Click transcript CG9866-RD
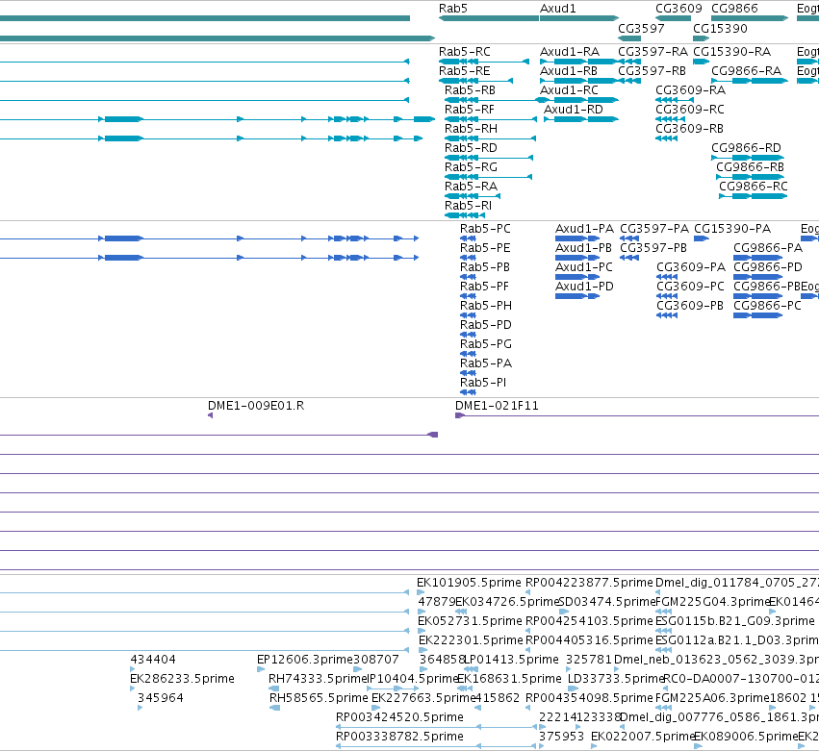Image resolution: width=819 pixels, height=751 pixels. click(x=747, y=148)
